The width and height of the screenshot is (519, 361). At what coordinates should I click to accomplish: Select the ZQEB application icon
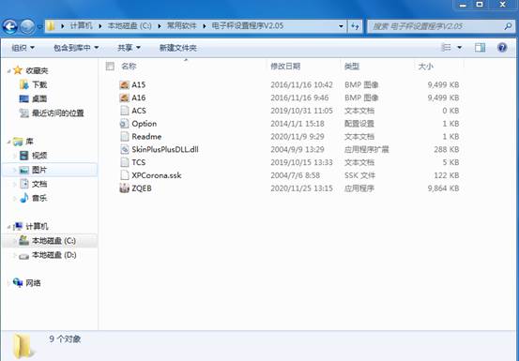coord(124,188)
